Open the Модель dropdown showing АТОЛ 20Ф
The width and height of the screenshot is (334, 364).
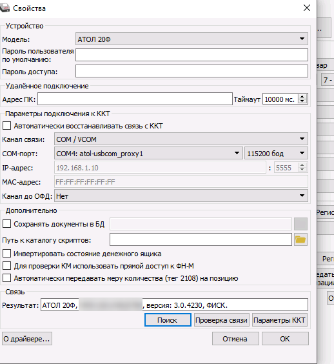(192, 39)
